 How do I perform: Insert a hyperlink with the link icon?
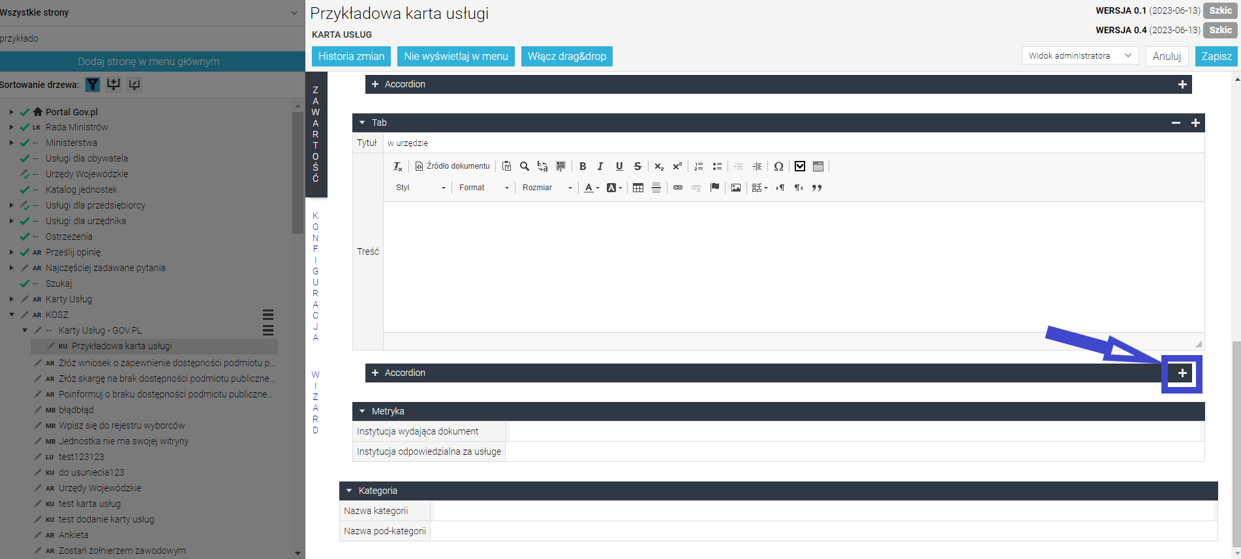point(678,188)
